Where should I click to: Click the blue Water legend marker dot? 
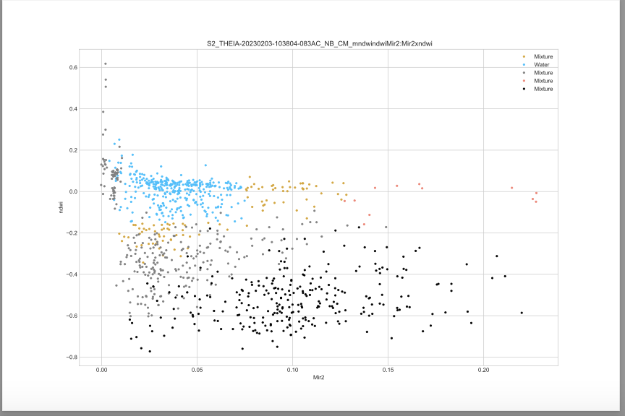pyautogui.click(x=524, y=64)
